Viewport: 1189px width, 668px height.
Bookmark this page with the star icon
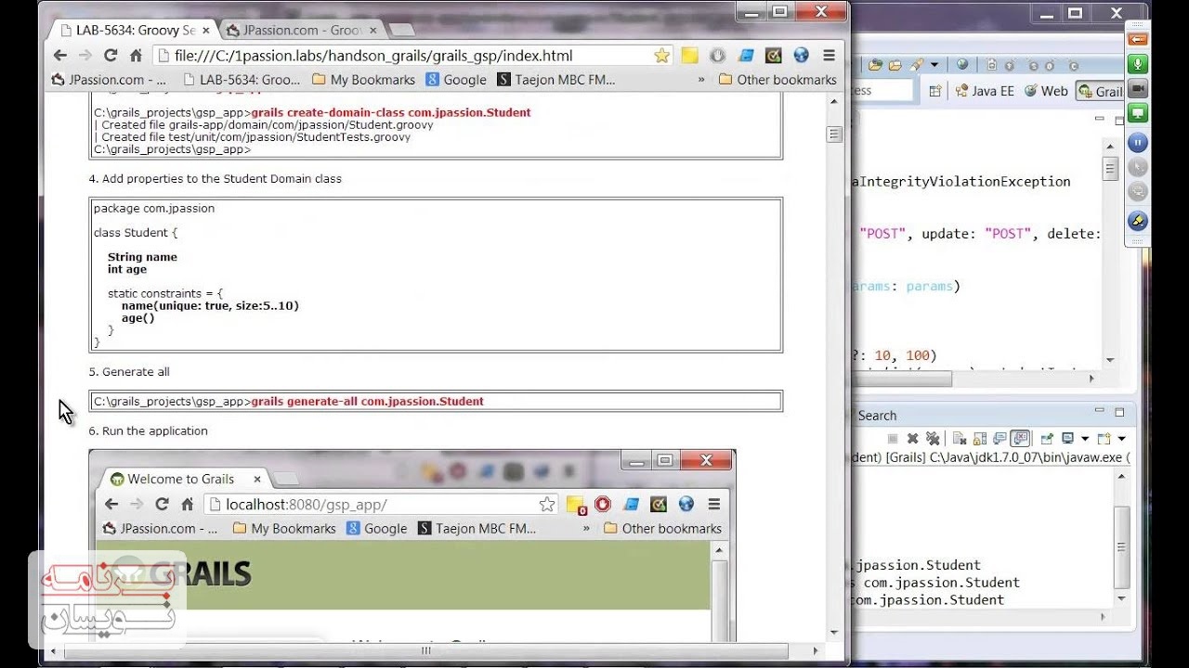coord(661,56)
